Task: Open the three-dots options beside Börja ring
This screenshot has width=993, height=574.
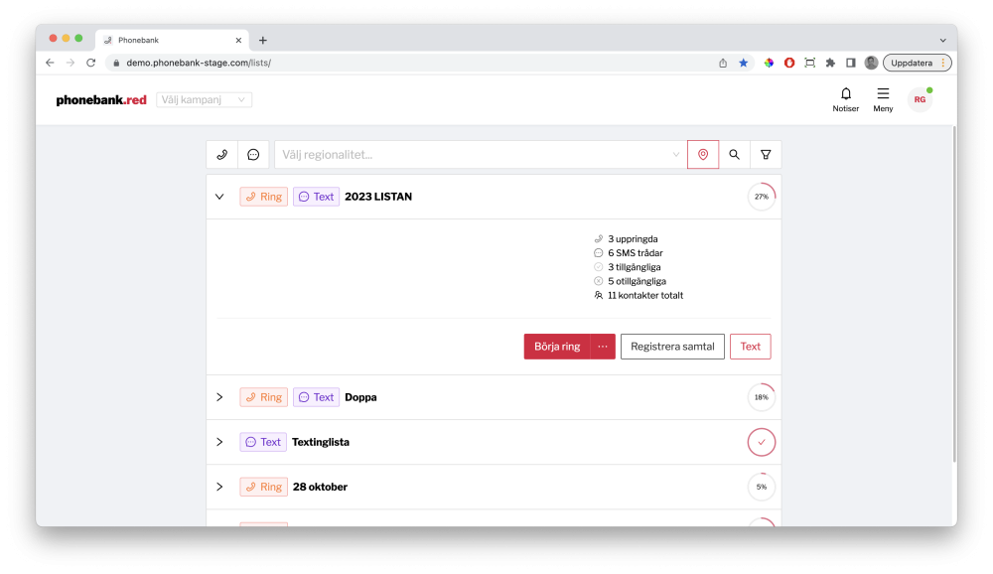Action: (603, 347)
